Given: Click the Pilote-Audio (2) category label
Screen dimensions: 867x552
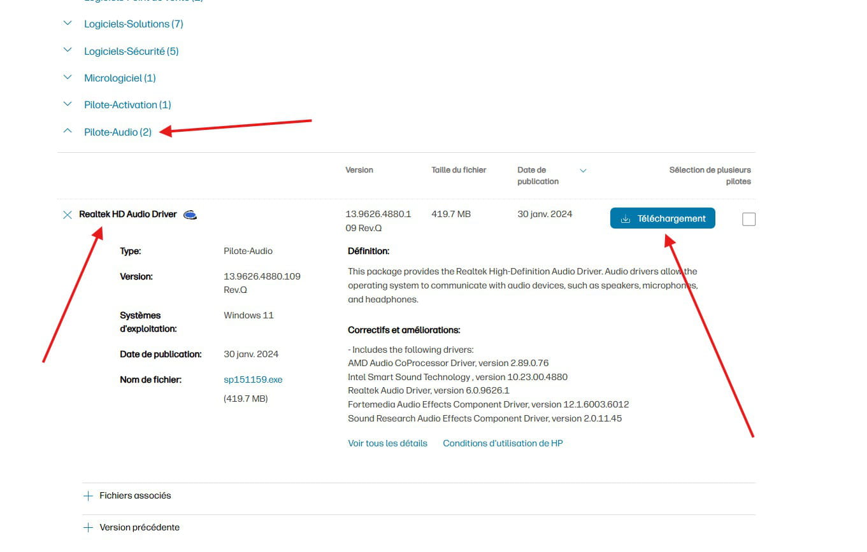Looking at the screenshot, I should tap(118, 132).
